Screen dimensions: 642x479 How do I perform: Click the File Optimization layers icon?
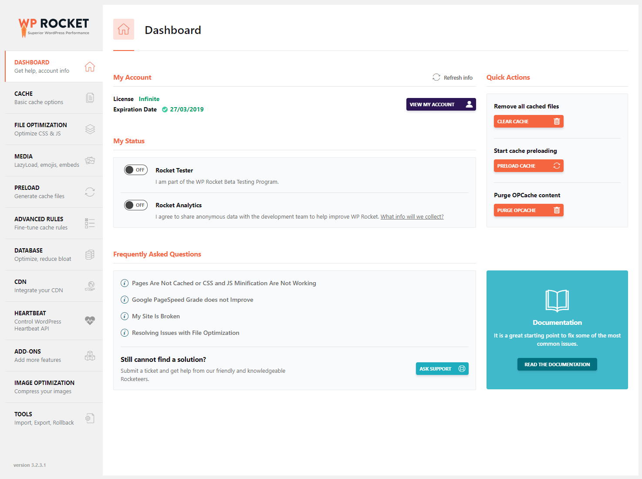pos(90,129)
